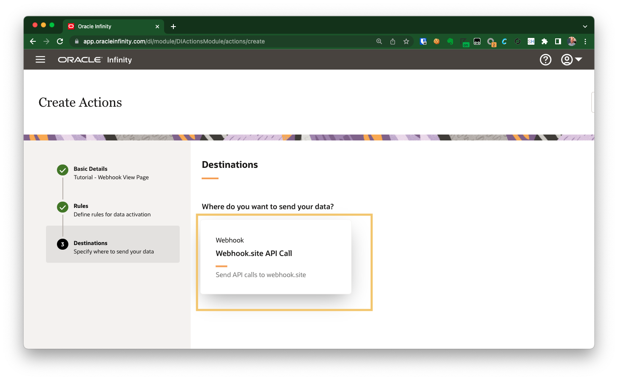Reload the current page
The image size is (618, 380).
click(x=60, y=41)
